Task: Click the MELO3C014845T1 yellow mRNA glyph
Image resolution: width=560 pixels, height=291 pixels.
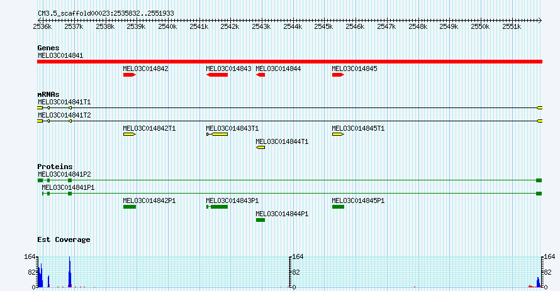Action: pos(338,135)
